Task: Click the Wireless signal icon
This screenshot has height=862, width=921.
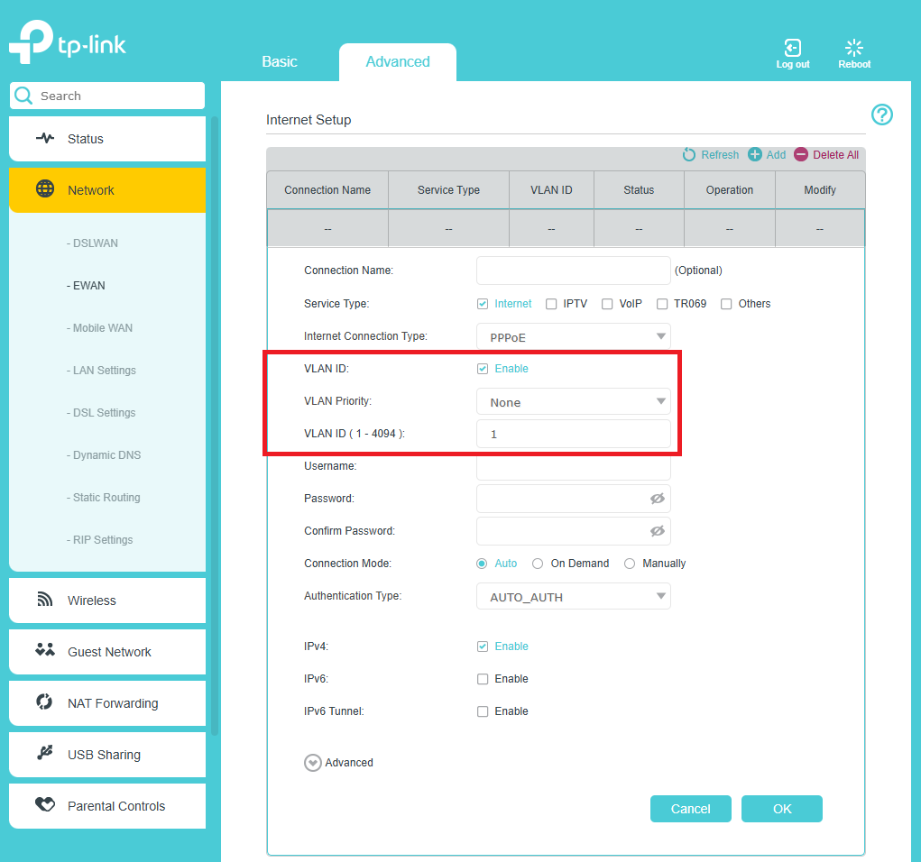Action: point(45,600)
